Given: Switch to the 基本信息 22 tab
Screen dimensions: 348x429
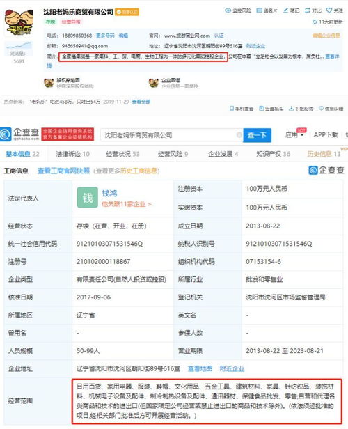Looking at the screenshot, I should point(23,154).
